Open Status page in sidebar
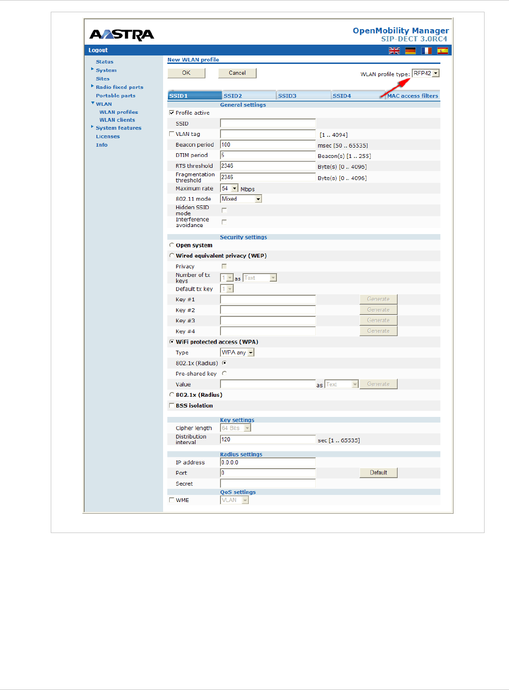 tap(104, 62)
